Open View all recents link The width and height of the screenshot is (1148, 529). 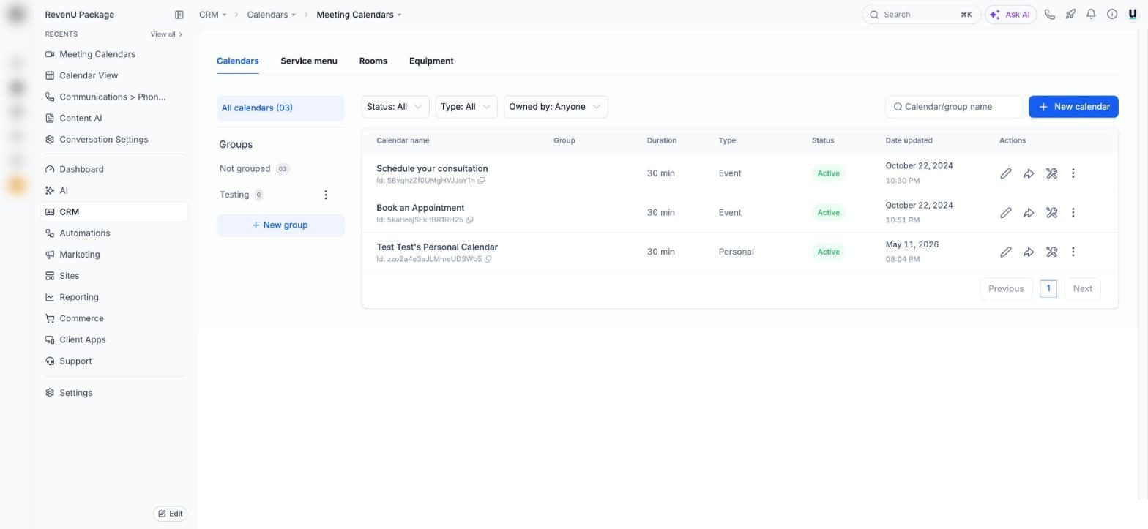166,34
